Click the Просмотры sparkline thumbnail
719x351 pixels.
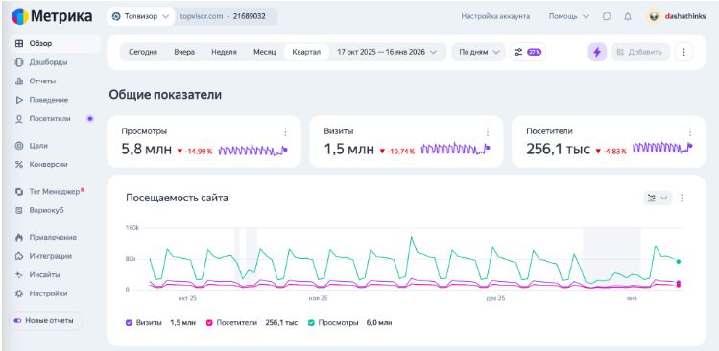tap(253, 150)
